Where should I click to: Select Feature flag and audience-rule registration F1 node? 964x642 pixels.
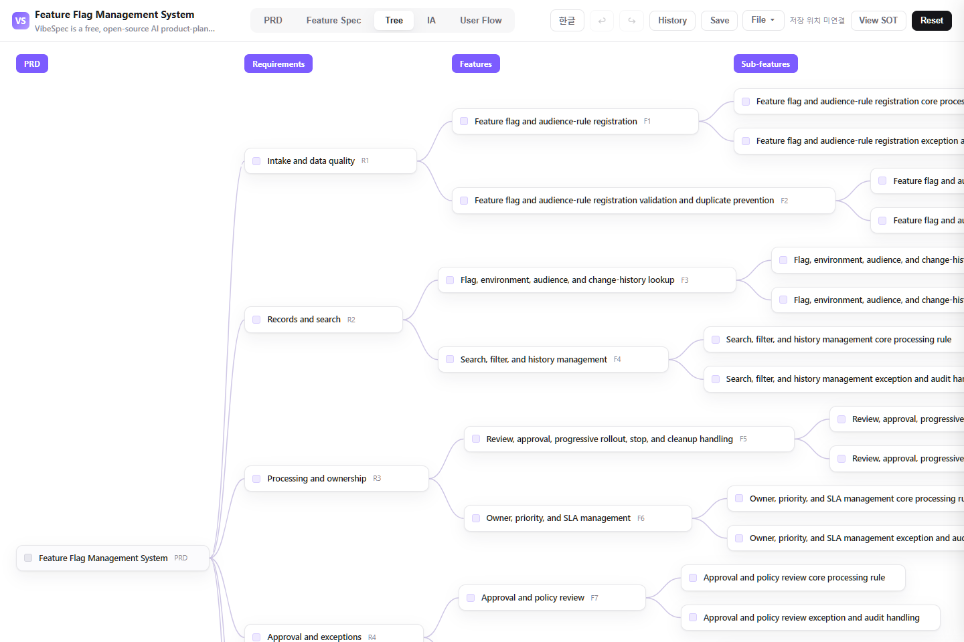click(575, 122)
